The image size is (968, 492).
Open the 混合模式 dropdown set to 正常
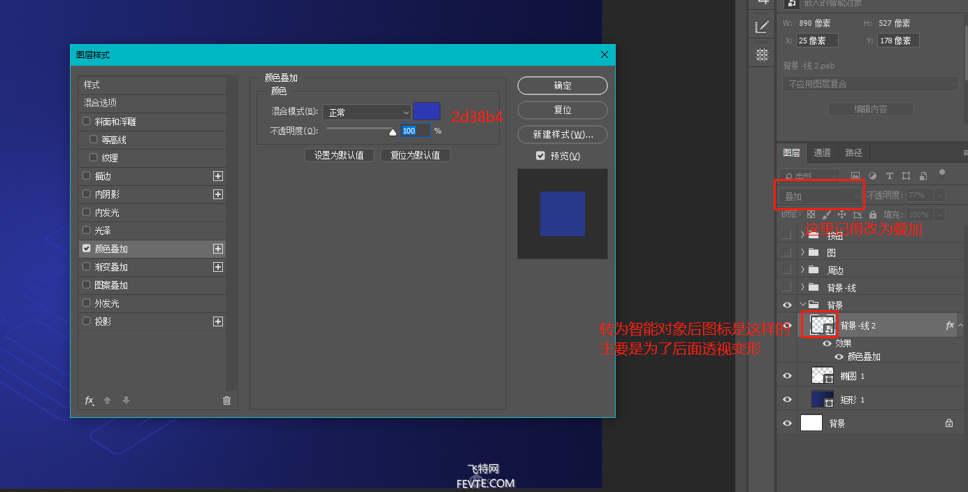coord(366,112)
